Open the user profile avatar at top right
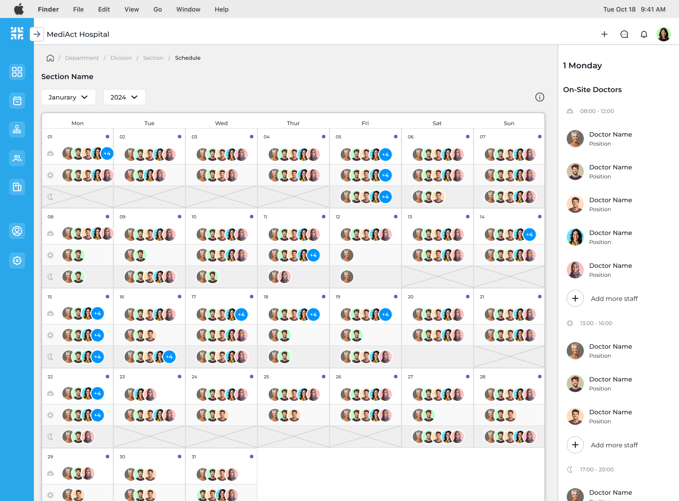Image resolution: width=679 pixels, height=501 pixels. (x=664, y=34)
